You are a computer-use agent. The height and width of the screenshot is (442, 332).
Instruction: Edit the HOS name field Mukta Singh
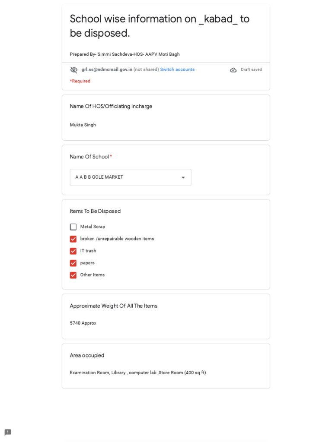pos(83,125)
